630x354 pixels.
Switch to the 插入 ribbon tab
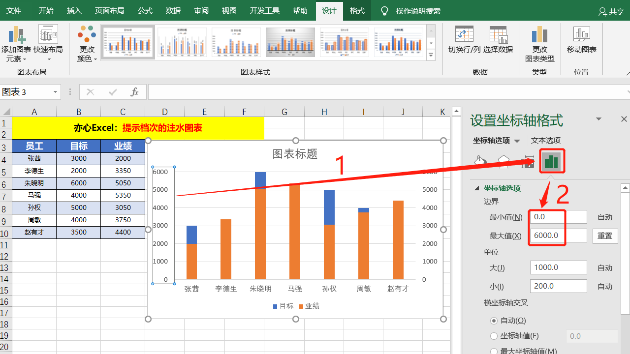click(74, 11)
